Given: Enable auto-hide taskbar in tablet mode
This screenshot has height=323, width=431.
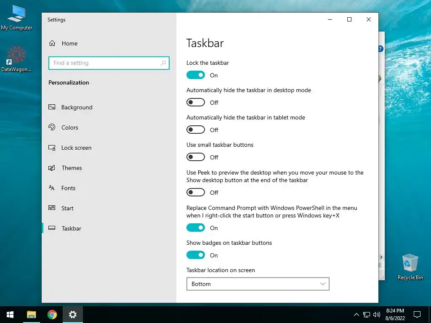Looking at the screenshot, I should tap(196, 130).
